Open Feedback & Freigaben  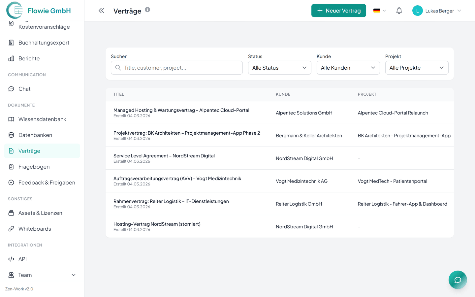pos(47,182)
